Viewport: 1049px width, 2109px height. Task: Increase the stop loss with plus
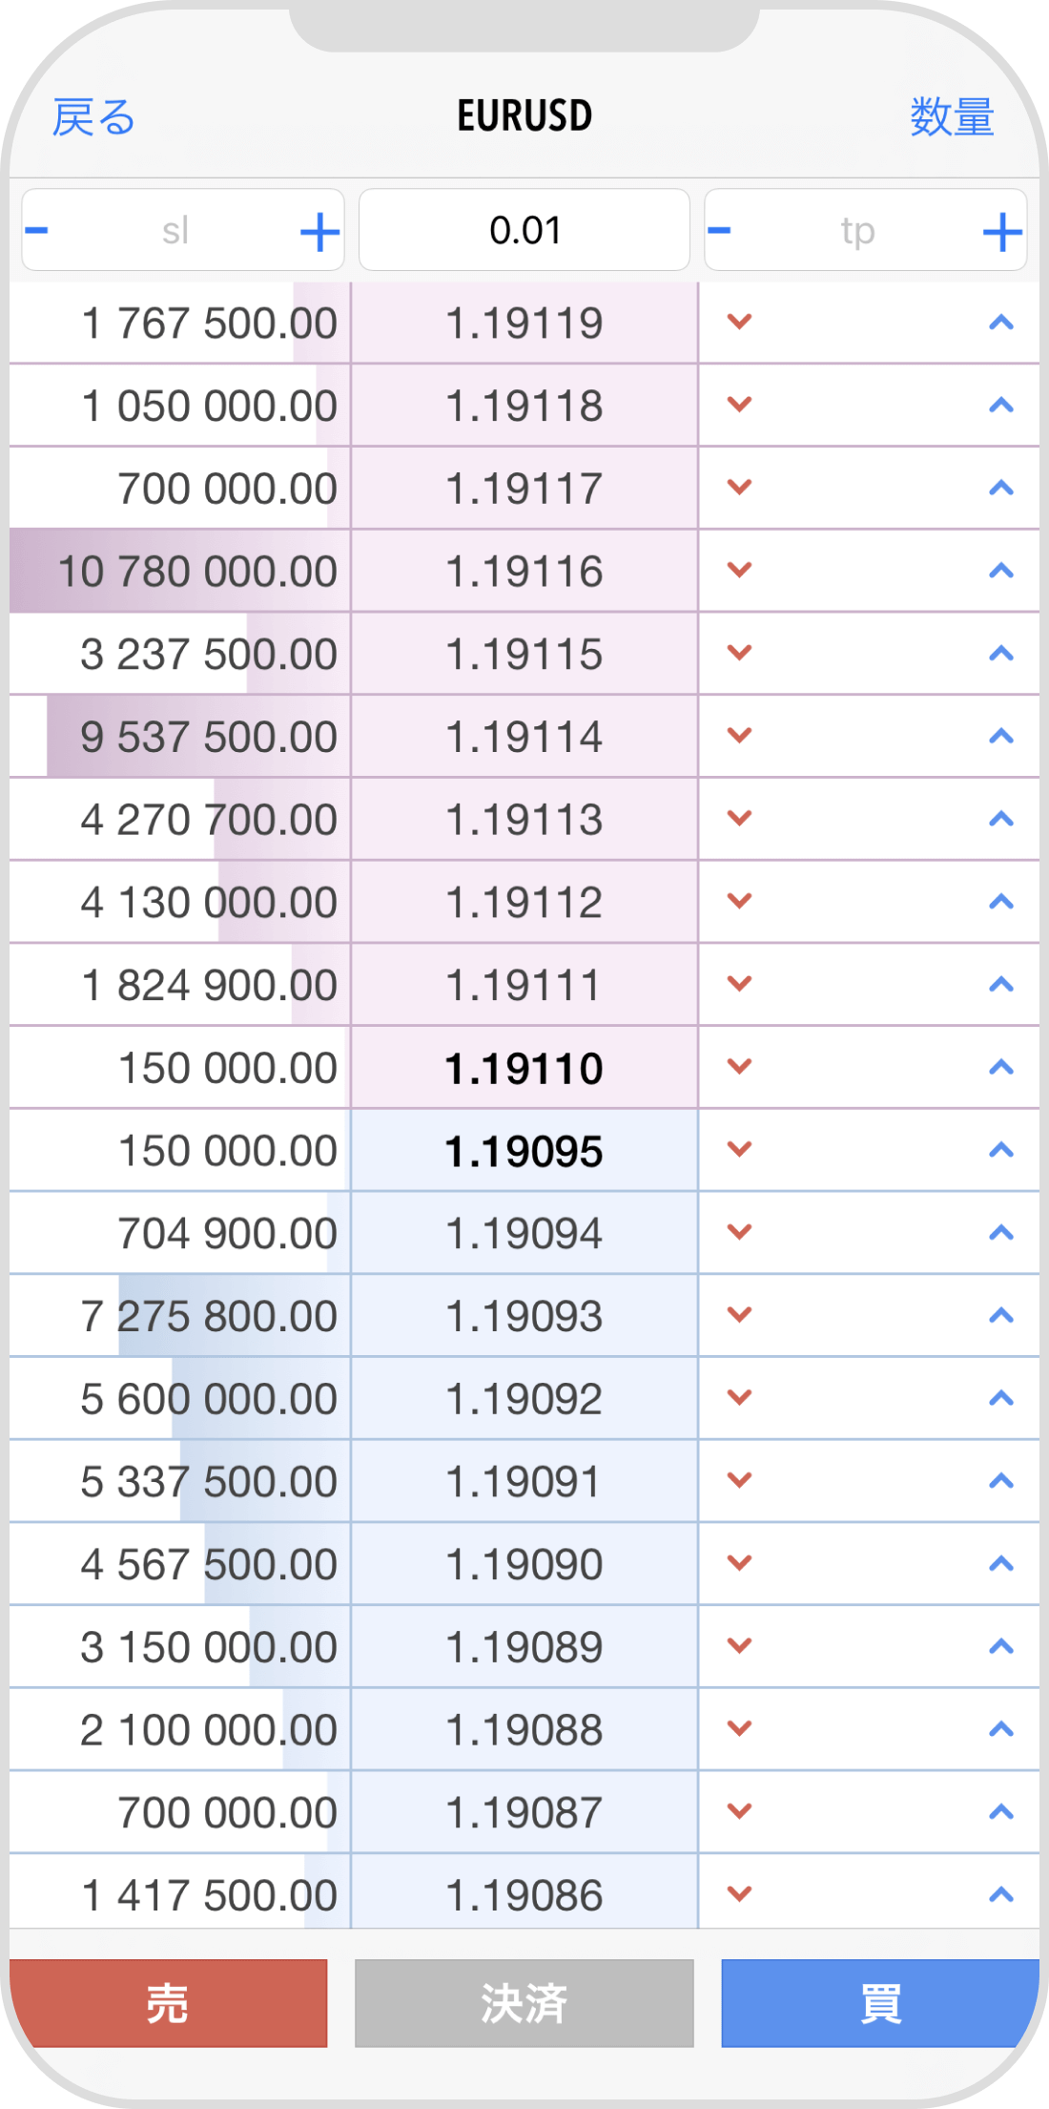(x=320, y=231)
